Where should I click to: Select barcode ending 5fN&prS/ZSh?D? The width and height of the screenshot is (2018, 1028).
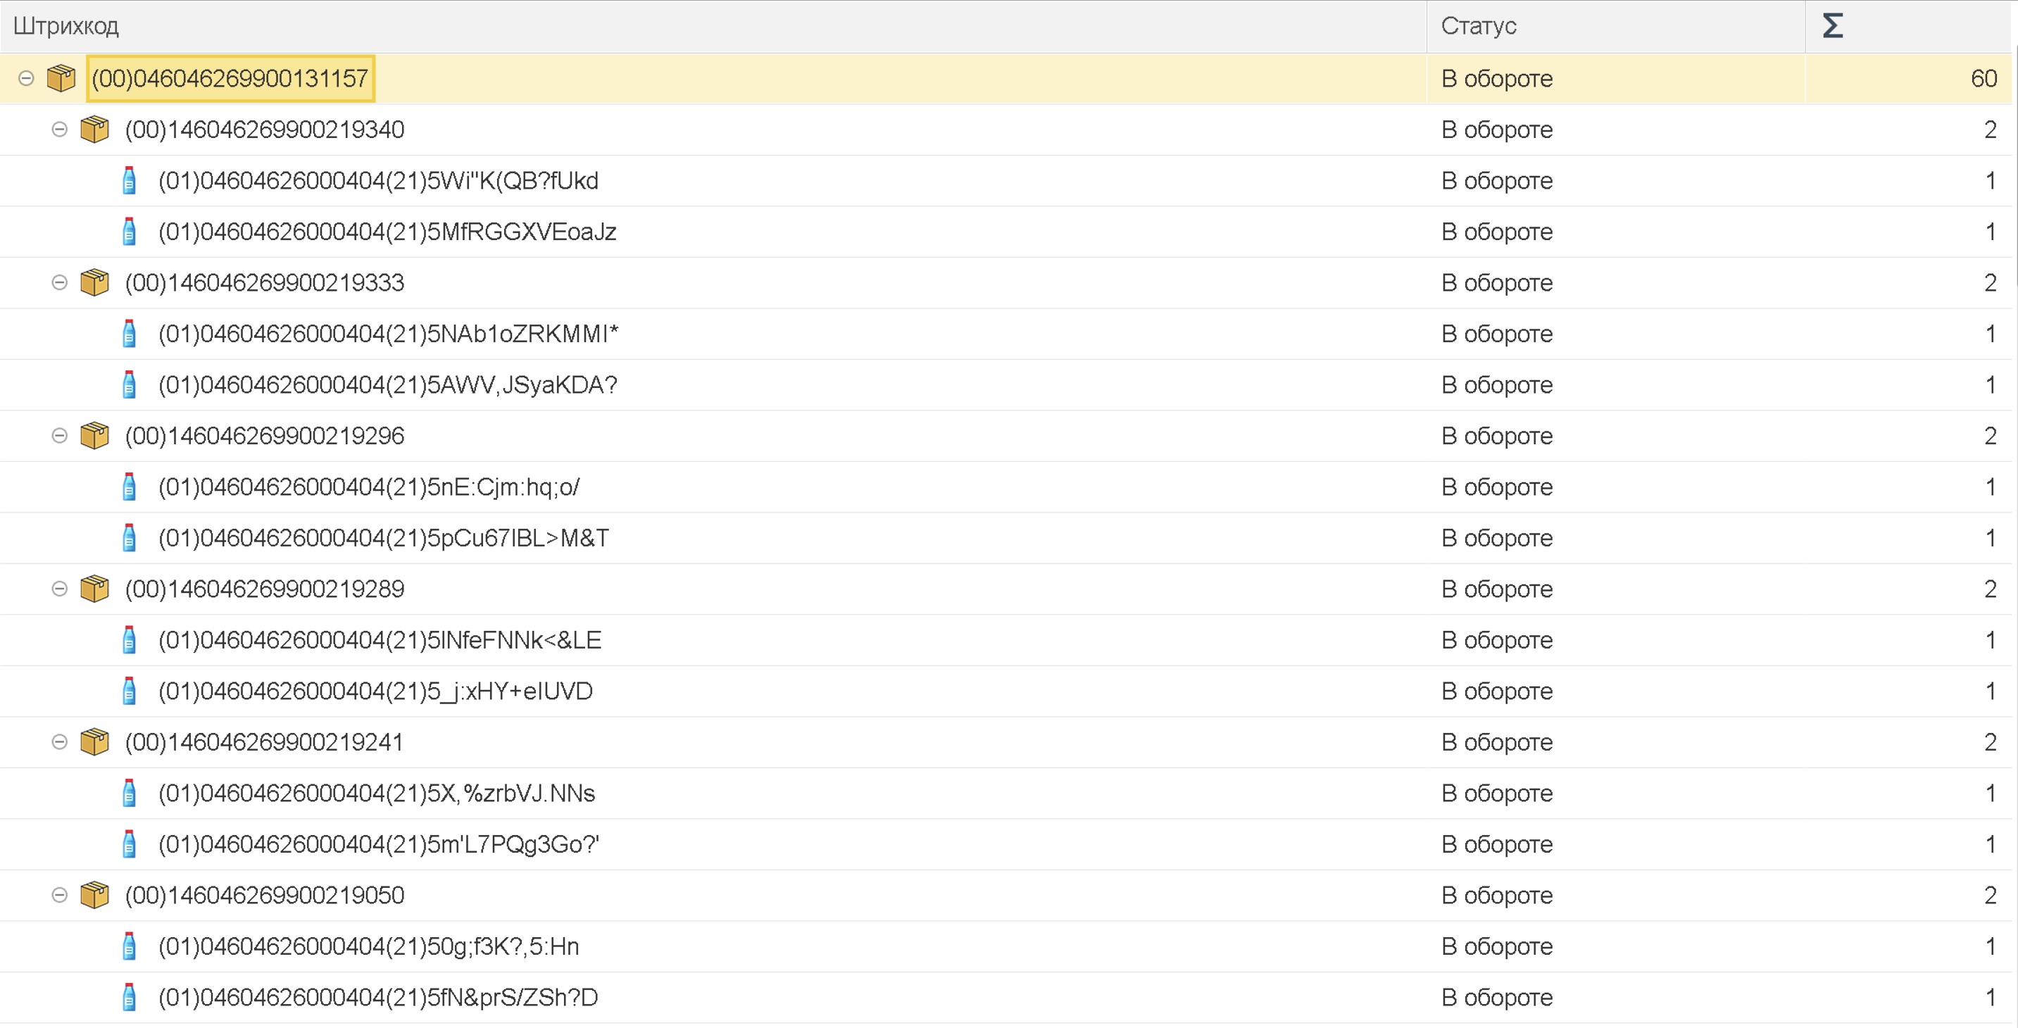click(x=378, y=998)
